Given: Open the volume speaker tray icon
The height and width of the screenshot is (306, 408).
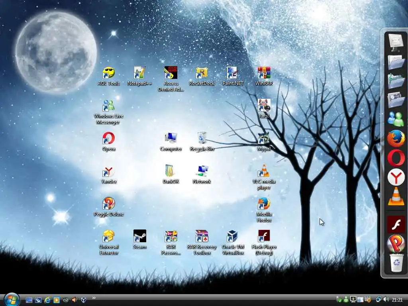Looking at the screenshot, I should click(386, 300).
